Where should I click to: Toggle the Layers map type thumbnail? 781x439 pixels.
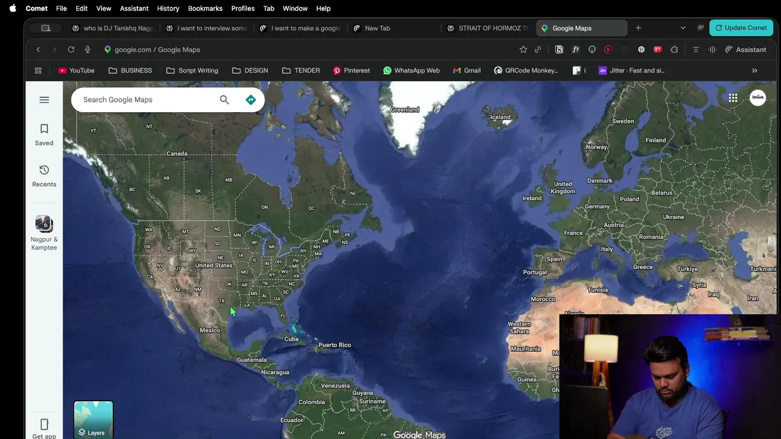[93, 420]
